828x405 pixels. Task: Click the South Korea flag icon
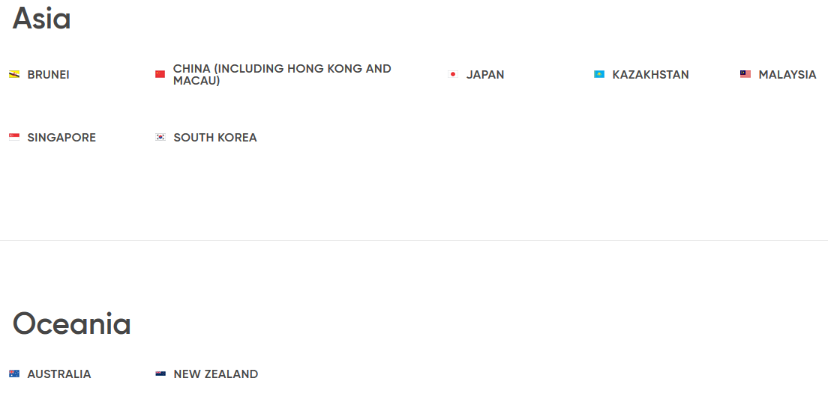coord(160,137)
